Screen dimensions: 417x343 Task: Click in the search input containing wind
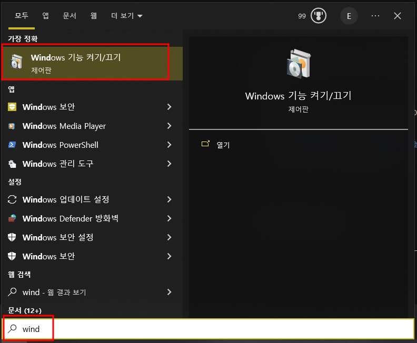(208, 329)
